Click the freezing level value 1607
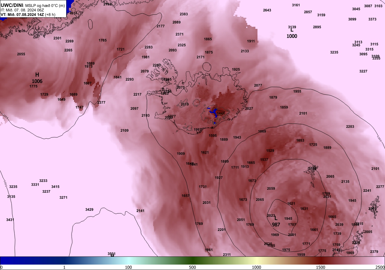This screenshot has width=385, height=270. pos(88,83)
